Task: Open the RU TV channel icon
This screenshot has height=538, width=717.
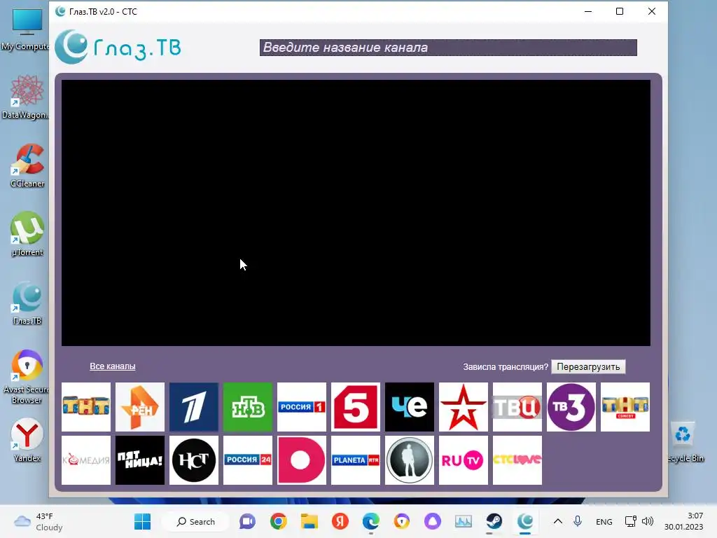Action: [464, 460]
